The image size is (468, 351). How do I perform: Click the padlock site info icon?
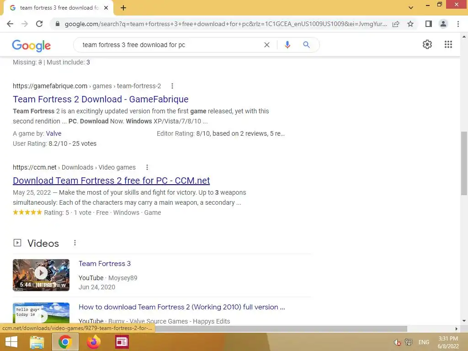click(x=58, y=24)
